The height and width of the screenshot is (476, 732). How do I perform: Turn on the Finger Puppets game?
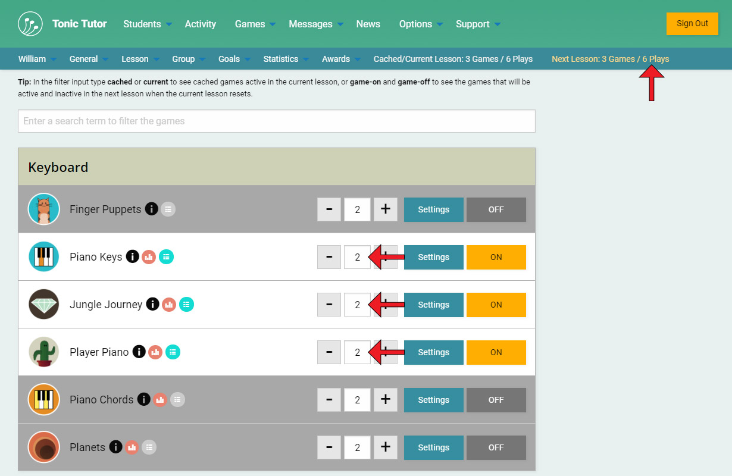pos(496,209)
